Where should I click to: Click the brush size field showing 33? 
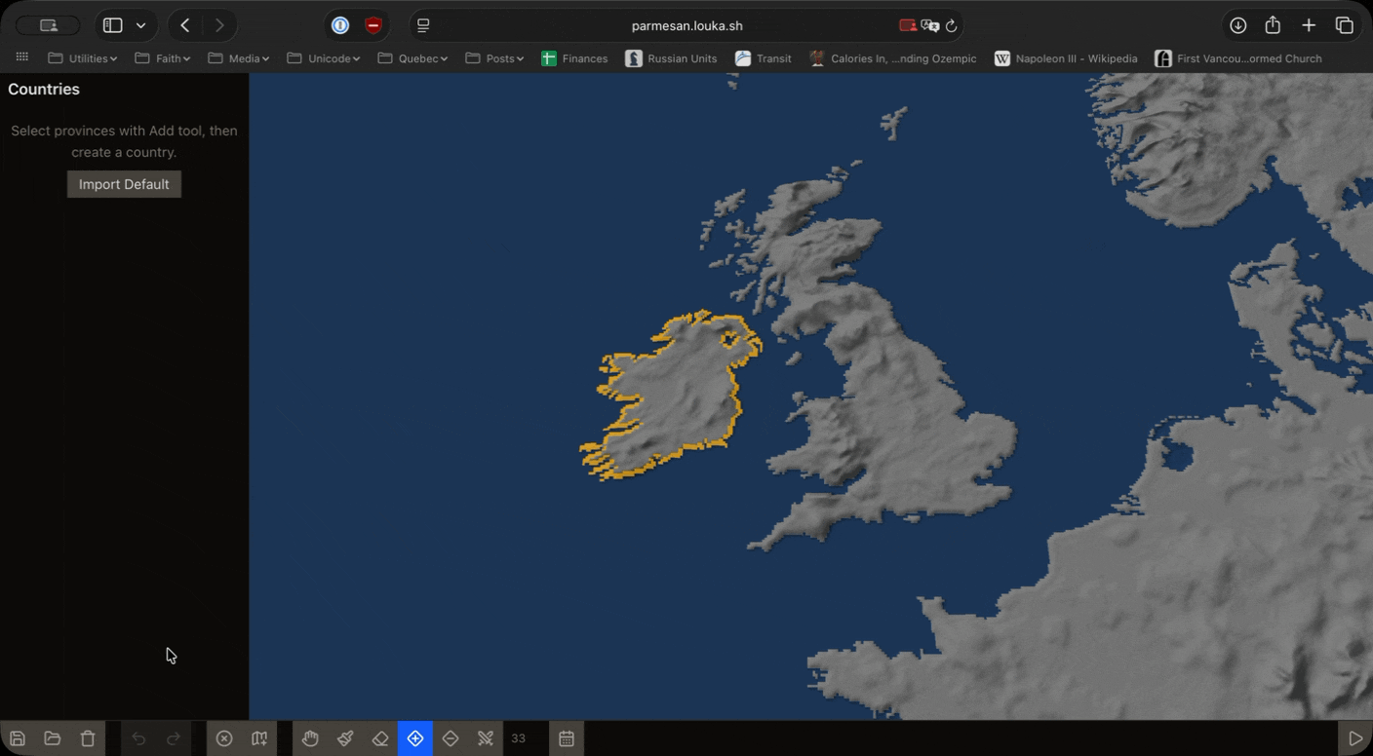coord(519,738)
